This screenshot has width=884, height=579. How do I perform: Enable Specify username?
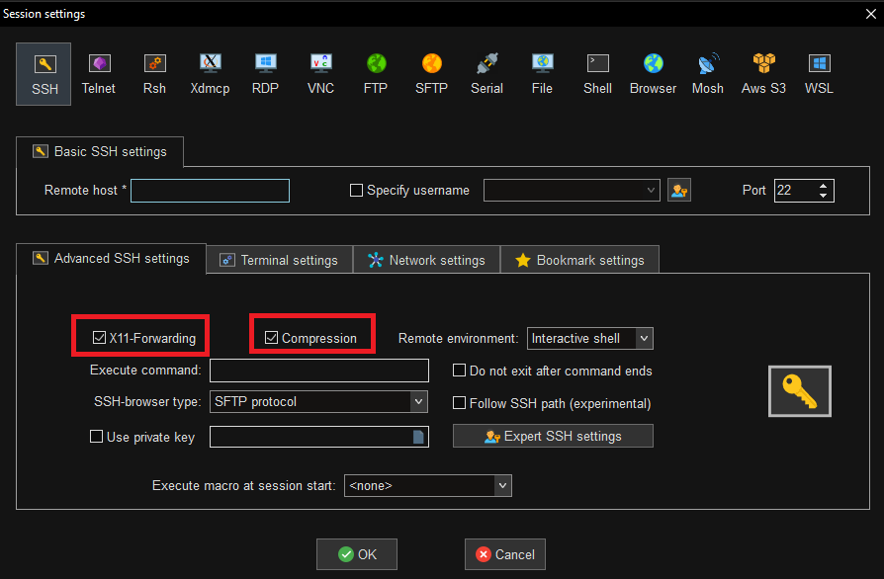point(356,190)
